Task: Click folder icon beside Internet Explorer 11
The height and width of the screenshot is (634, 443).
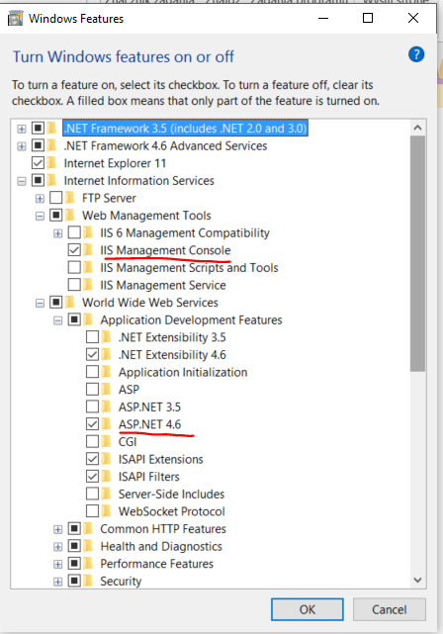Action: (x=51, y=163)
